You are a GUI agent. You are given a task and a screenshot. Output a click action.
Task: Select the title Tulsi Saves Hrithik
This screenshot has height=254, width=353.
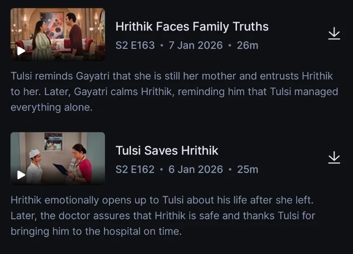(x=167, y=151)
